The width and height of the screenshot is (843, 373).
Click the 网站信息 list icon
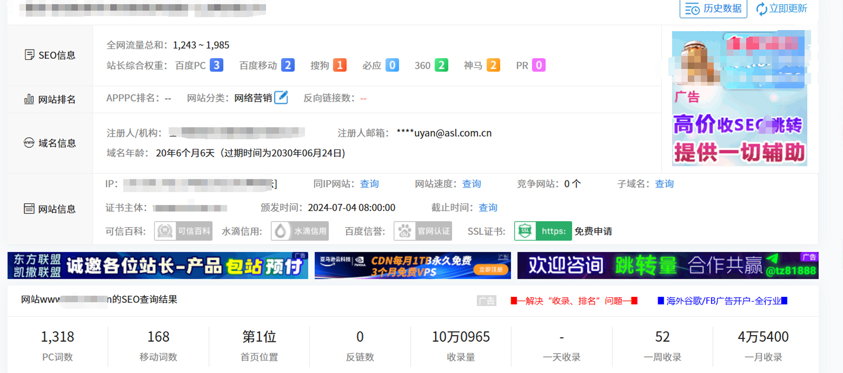(x=29, y=209)
